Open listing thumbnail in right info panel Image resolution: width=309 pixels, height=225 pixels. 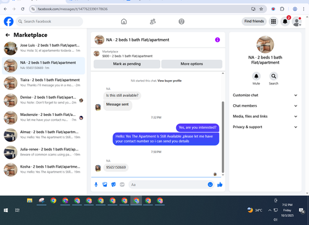point(265,44)
